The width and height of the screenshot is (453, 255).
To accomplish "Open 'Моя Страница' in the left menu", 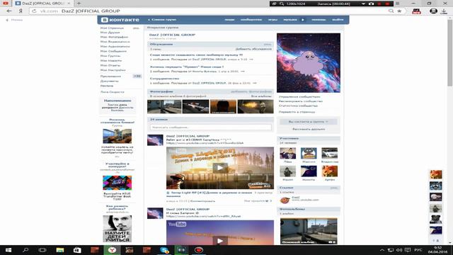I will tap(112, 28).
